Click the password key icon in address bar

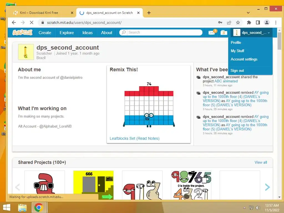(220, 22)
